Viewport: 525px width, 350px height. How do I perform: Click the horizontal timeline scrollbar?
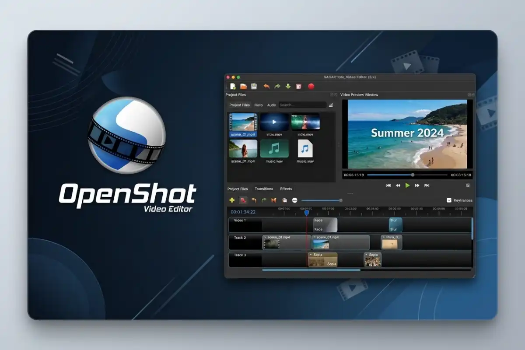(311, 270)
